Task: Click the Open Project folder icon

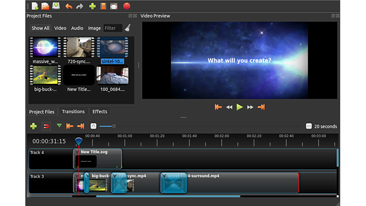Action: coord(45,6)
